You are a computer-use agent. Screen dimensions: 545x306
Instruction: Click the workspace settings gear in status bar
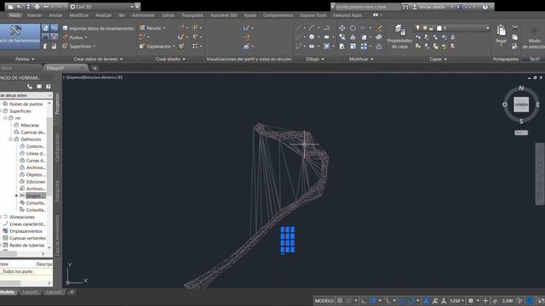pyautogui.click(x=471, y=301)
